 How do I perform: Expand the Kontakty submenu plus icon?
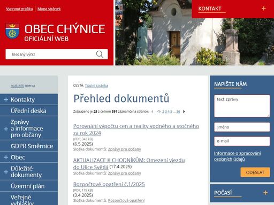(6, 100)
